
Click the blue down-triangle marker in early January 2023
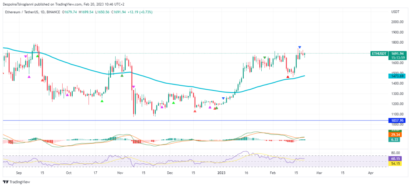[223, 99]
